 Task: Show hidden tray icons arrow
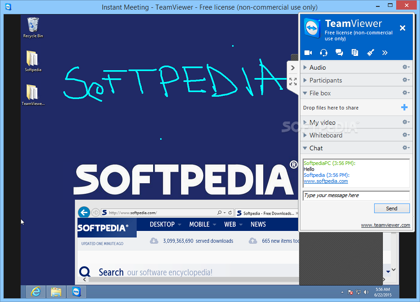(x=342, y=292)
